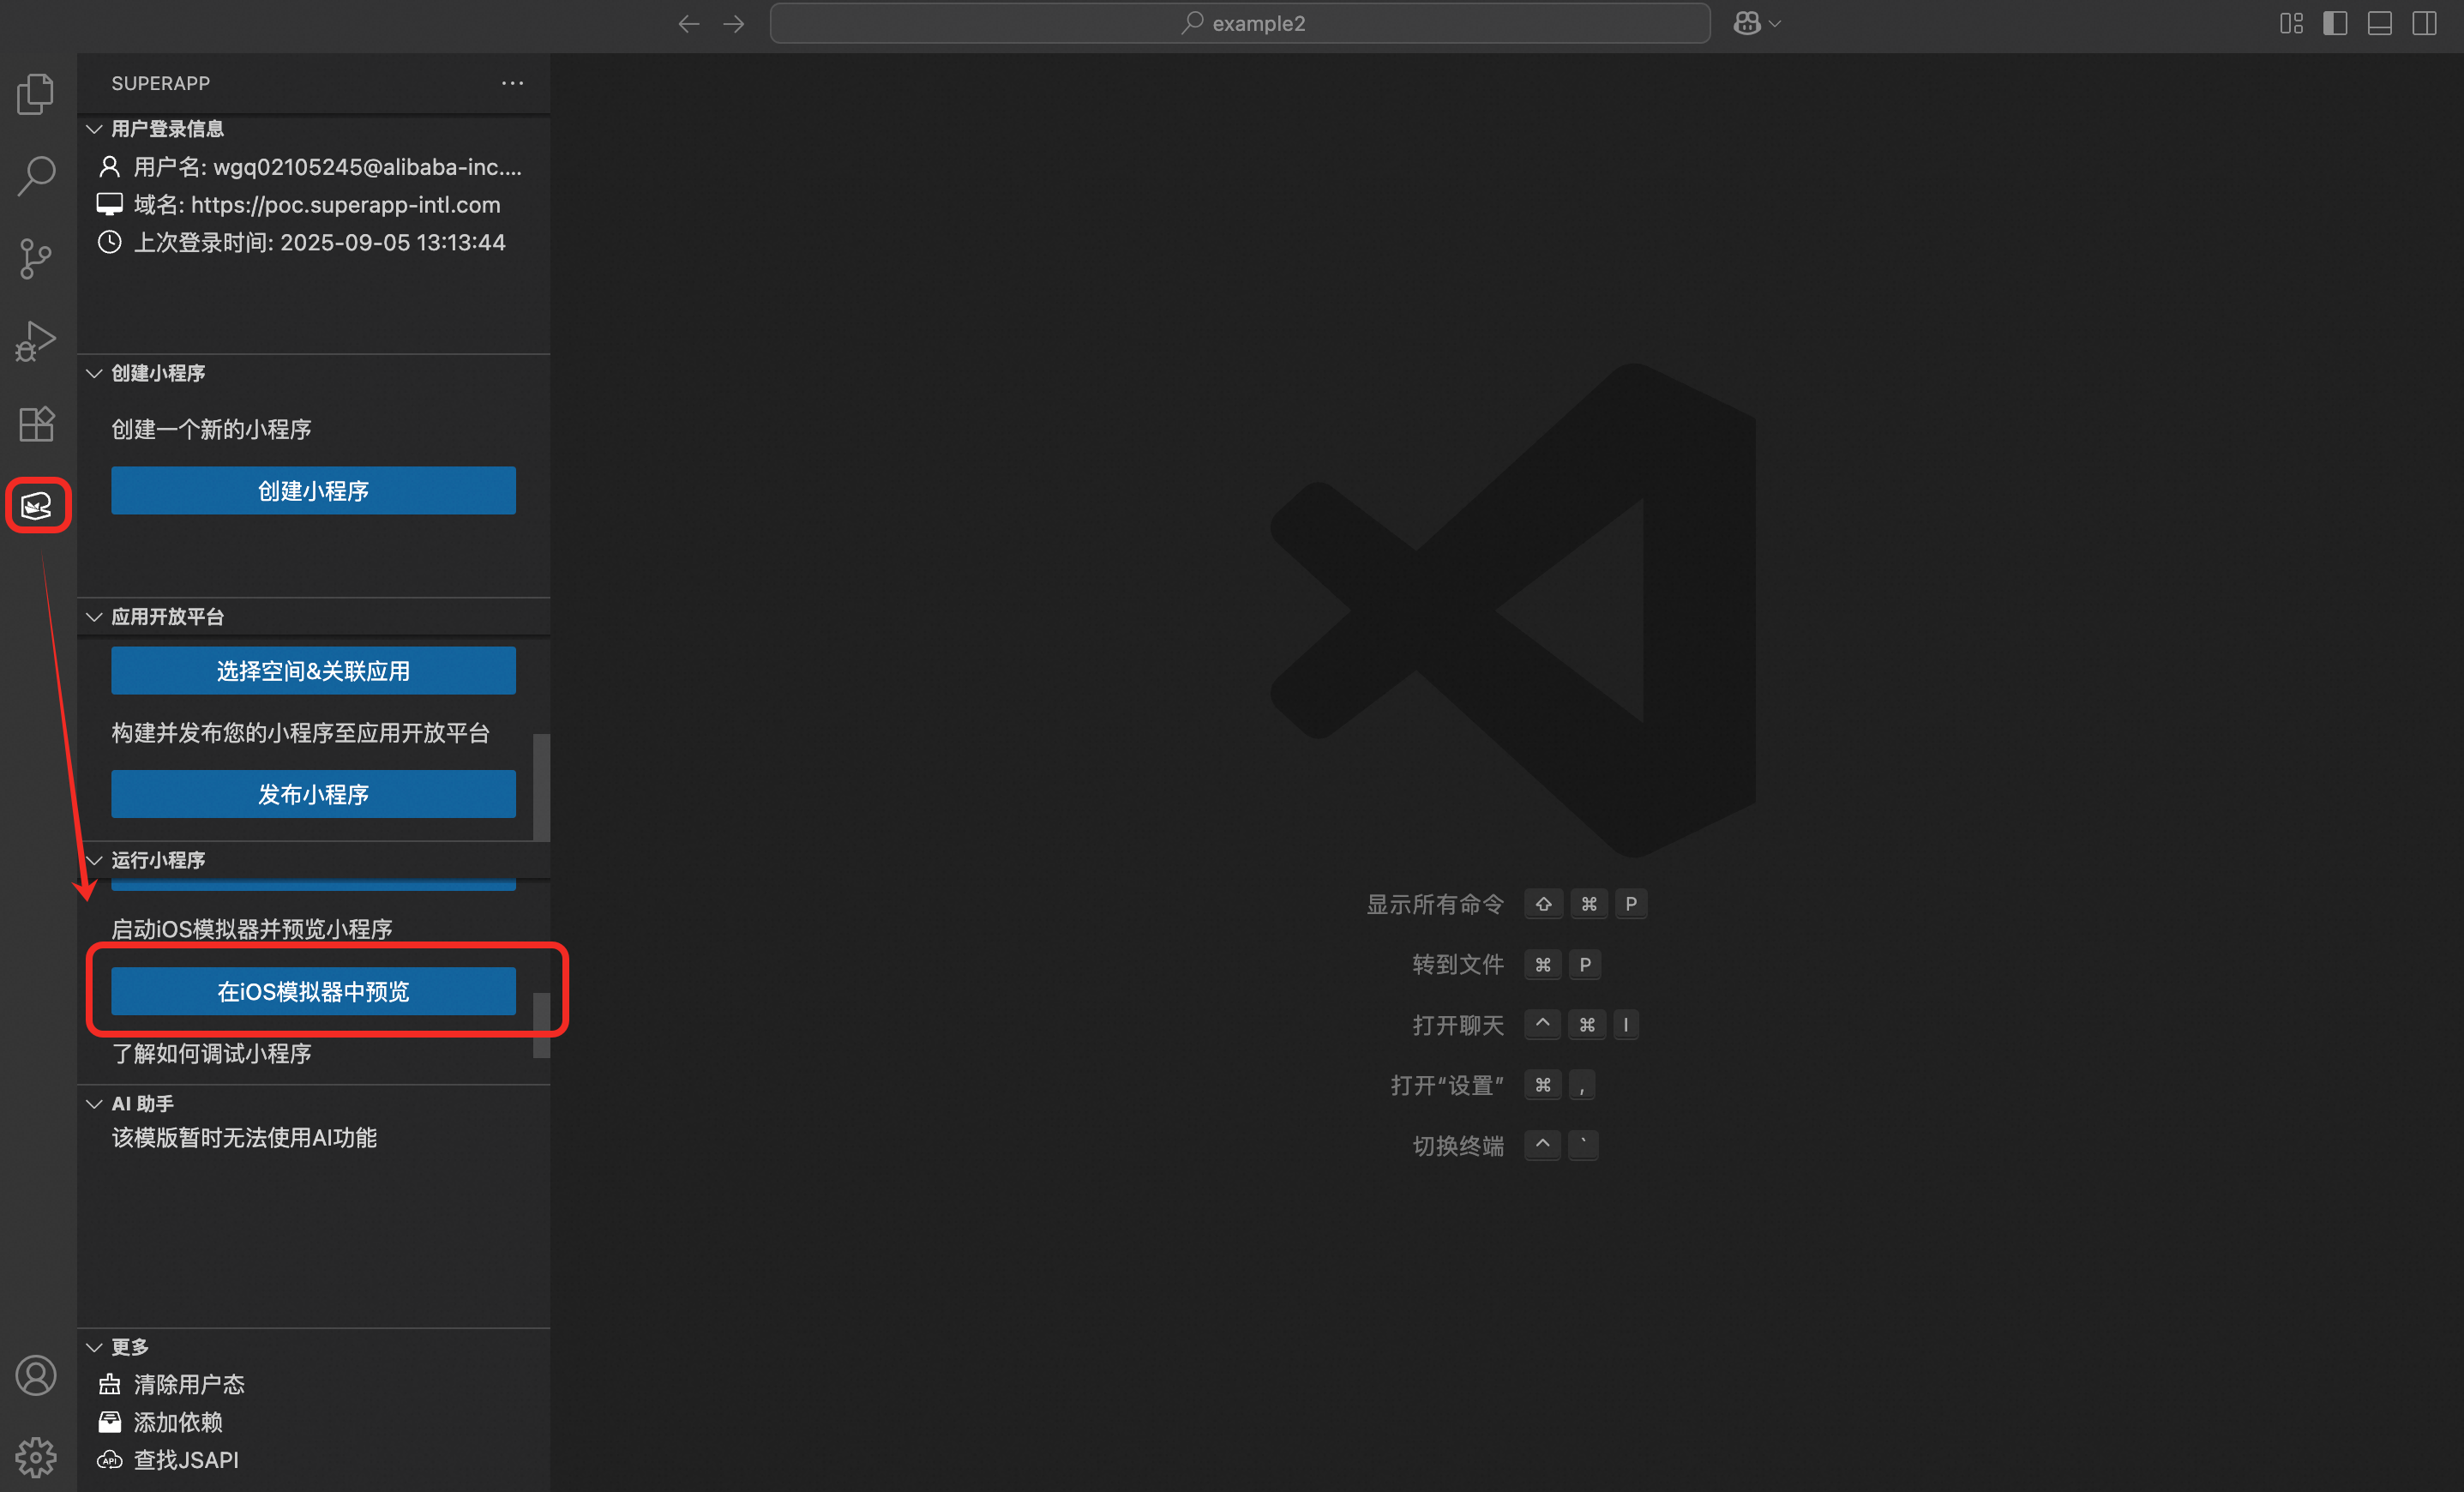Open the SUPERAPP panel more actions menu
Screen dimensions: 2464x1492
point(512,83)
